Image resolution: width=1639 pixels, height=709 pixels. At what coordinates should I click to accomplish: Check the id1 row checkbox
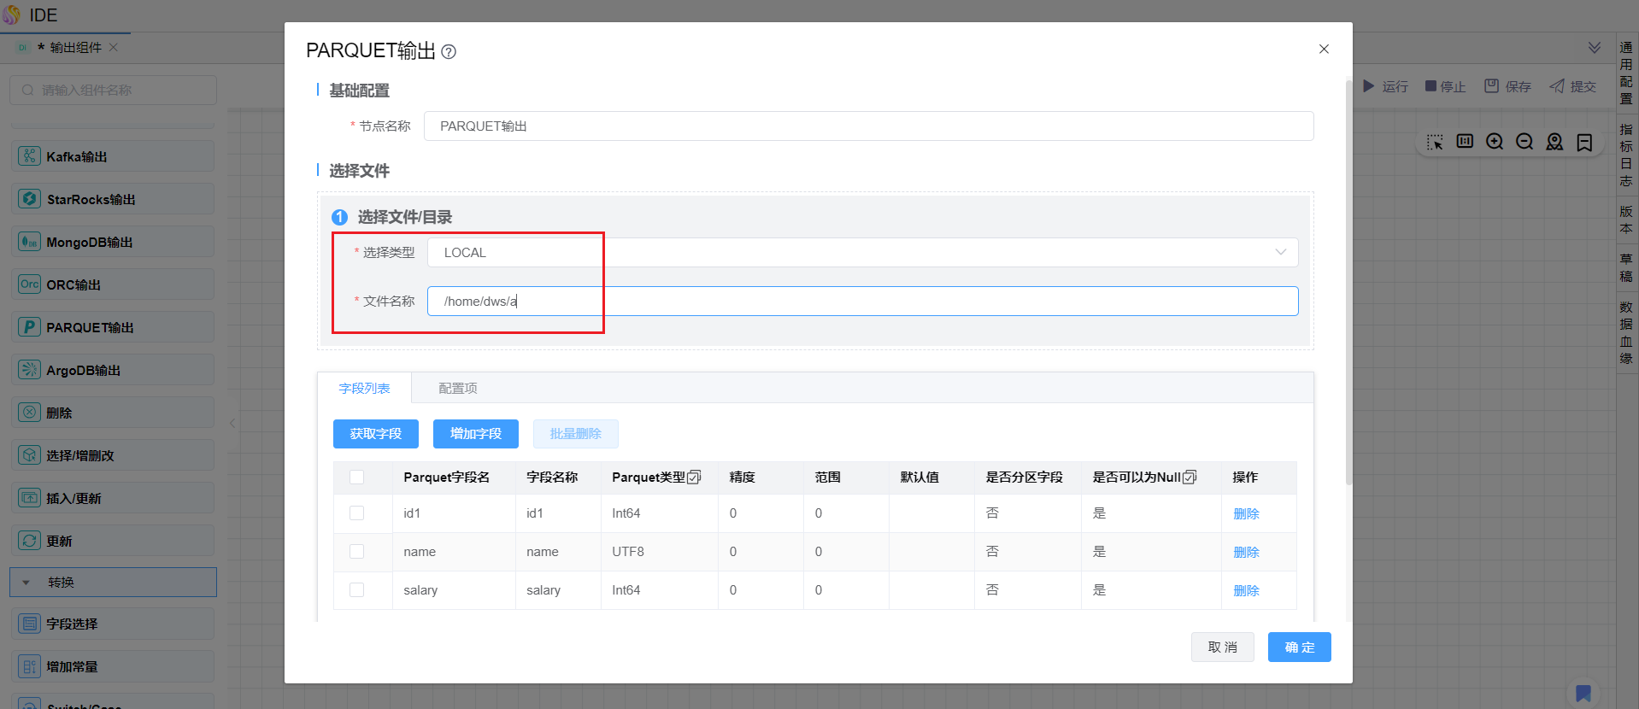(357, 513)
